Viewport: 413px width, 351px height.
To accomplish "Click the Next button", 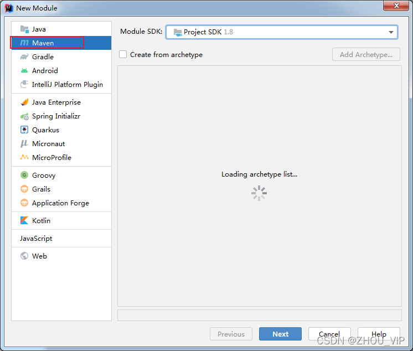I will coord(280,334).
